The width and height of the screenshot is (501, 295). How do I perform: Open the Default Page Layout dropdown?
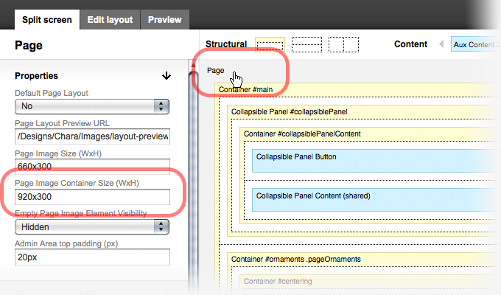[92, 106]
